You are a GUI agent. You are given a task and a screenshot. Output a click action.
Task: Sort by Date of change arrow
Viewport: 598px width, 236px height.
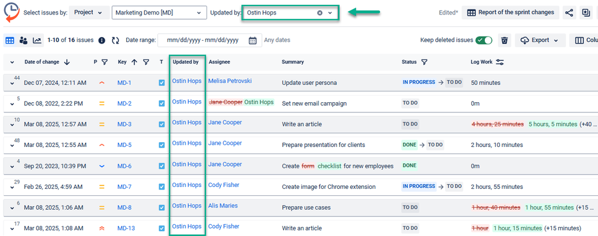[x=66, y=62]
